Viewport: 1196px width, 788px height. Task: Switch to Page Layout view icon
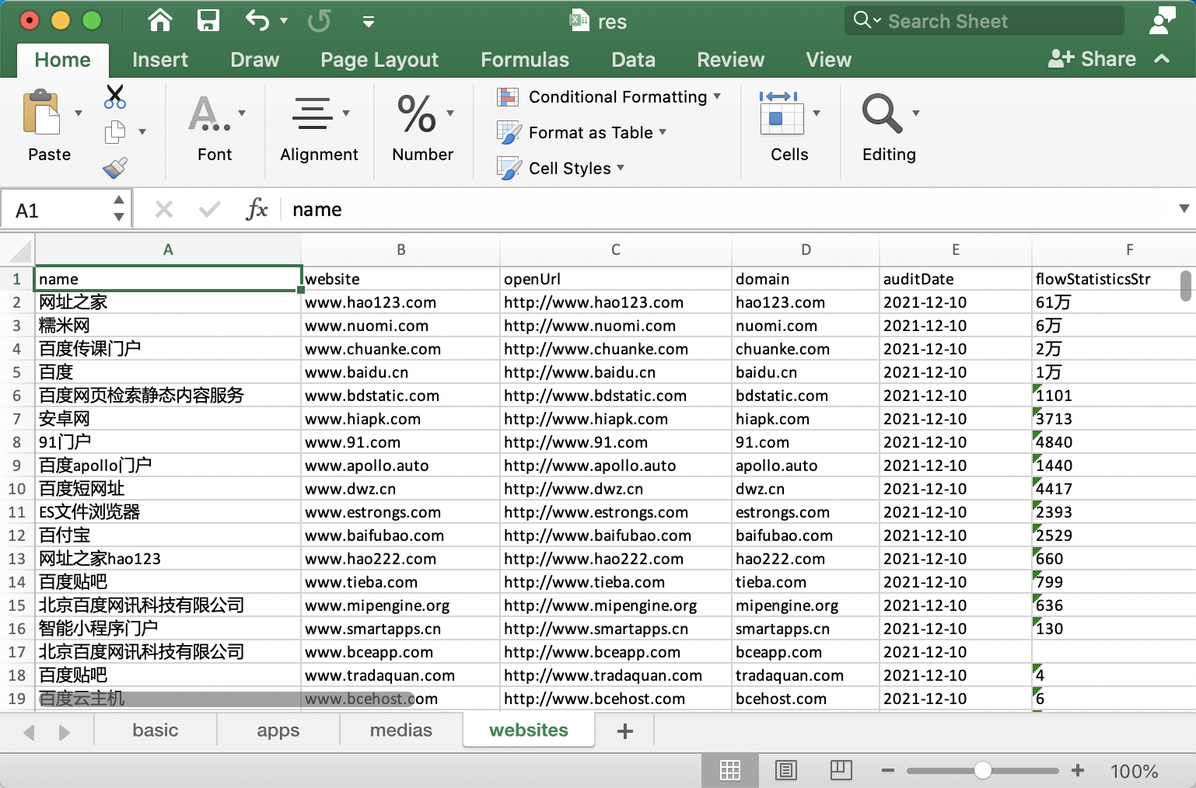(x=786, y=770)
